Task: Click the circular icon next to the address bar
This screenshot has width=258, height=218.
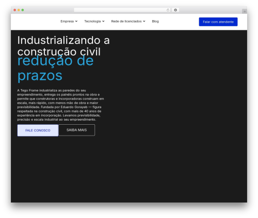Action: point(175,10)
